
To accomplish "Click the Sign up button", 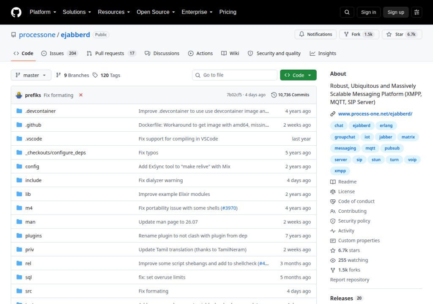I will tap(396, 12).
